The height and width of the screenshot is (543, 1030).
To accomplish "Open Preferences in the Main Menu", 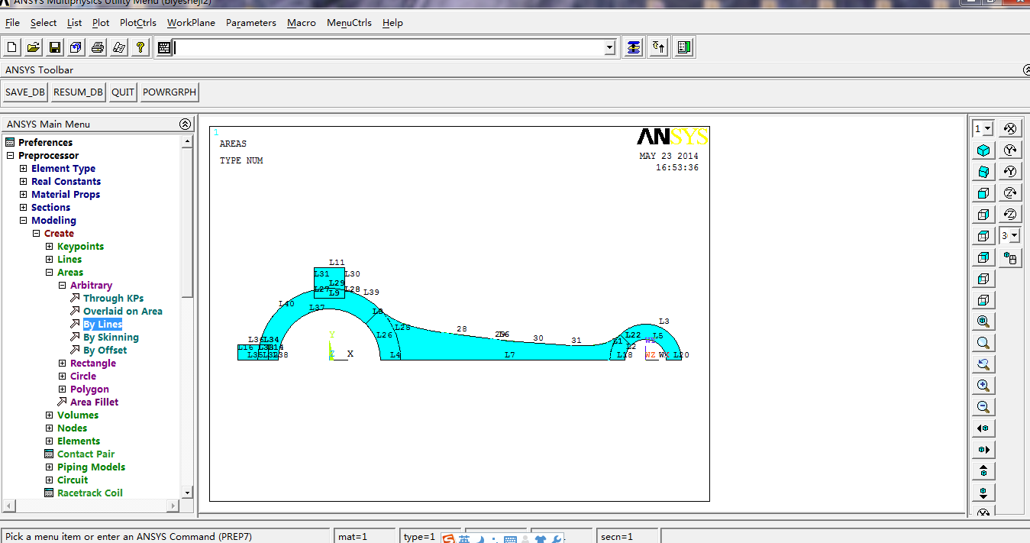I will [45, 143].
